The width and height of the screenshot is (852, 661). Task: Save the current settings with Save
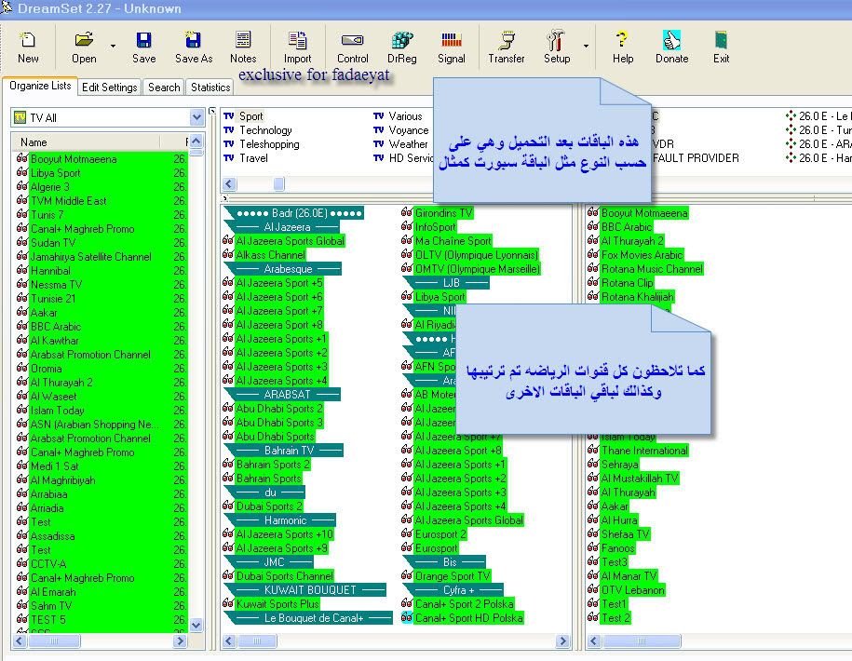tap(144, 47)
